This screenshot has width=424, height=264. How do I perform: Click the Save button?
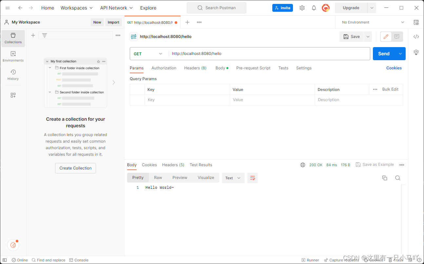[352, 37]
